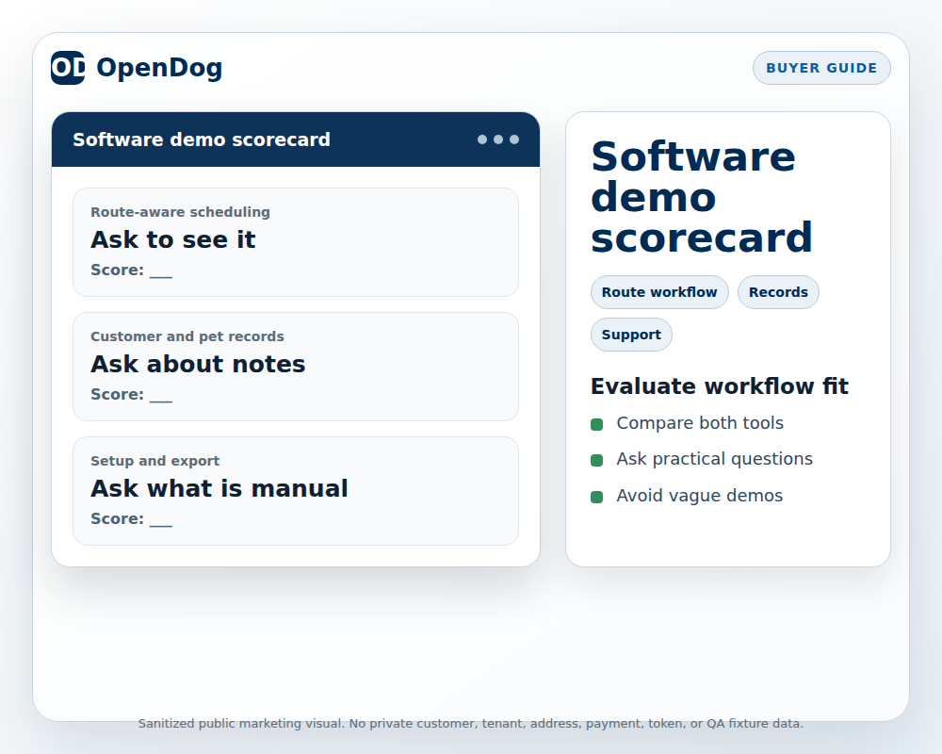The height and width of the screenshot is (754, 942).
Task: Select the Support tag
Action: (x=631, y=335)
